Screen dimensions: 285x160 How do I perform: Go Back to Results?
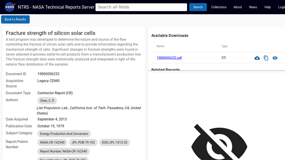[15, 19]
